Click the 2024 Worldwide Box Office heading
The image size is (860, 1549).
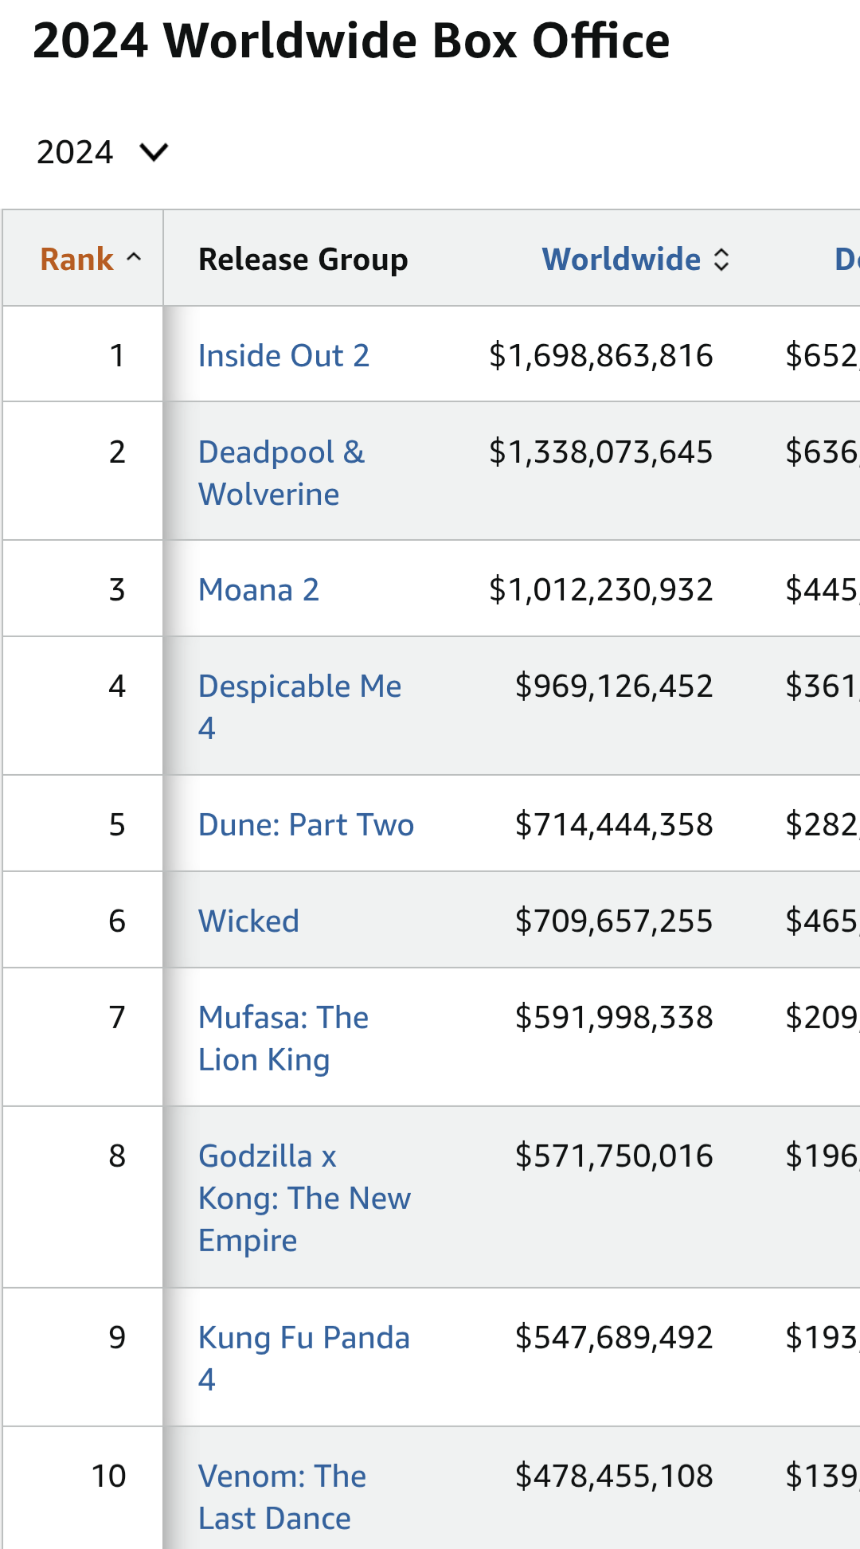[x=351, y=41]
